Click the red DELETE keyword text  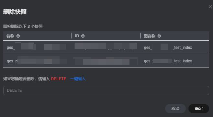[x=59, y=79]
